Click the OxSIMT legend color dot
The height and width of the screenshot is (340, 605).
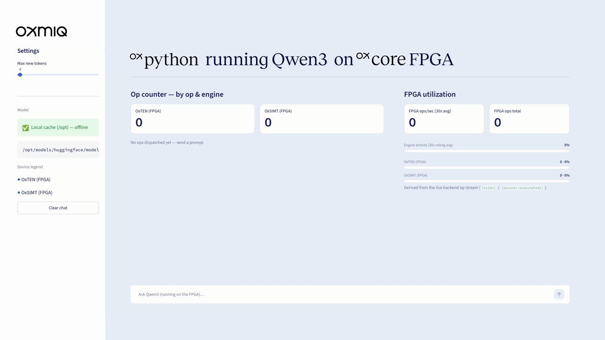click(x=19, y=193)
